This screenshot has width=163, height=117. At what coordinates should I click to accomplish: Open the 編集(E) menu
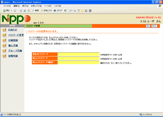(x=17, y=6)
